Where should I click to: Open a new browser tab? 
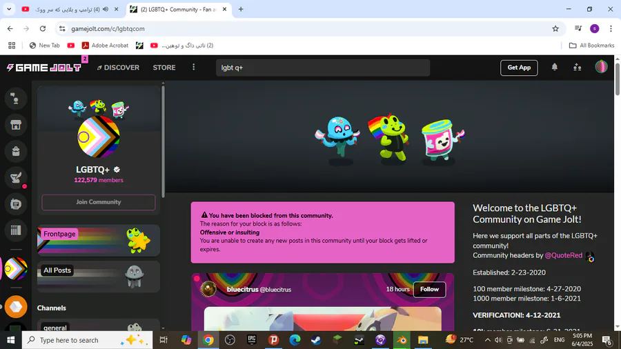(x=241, y=9)
